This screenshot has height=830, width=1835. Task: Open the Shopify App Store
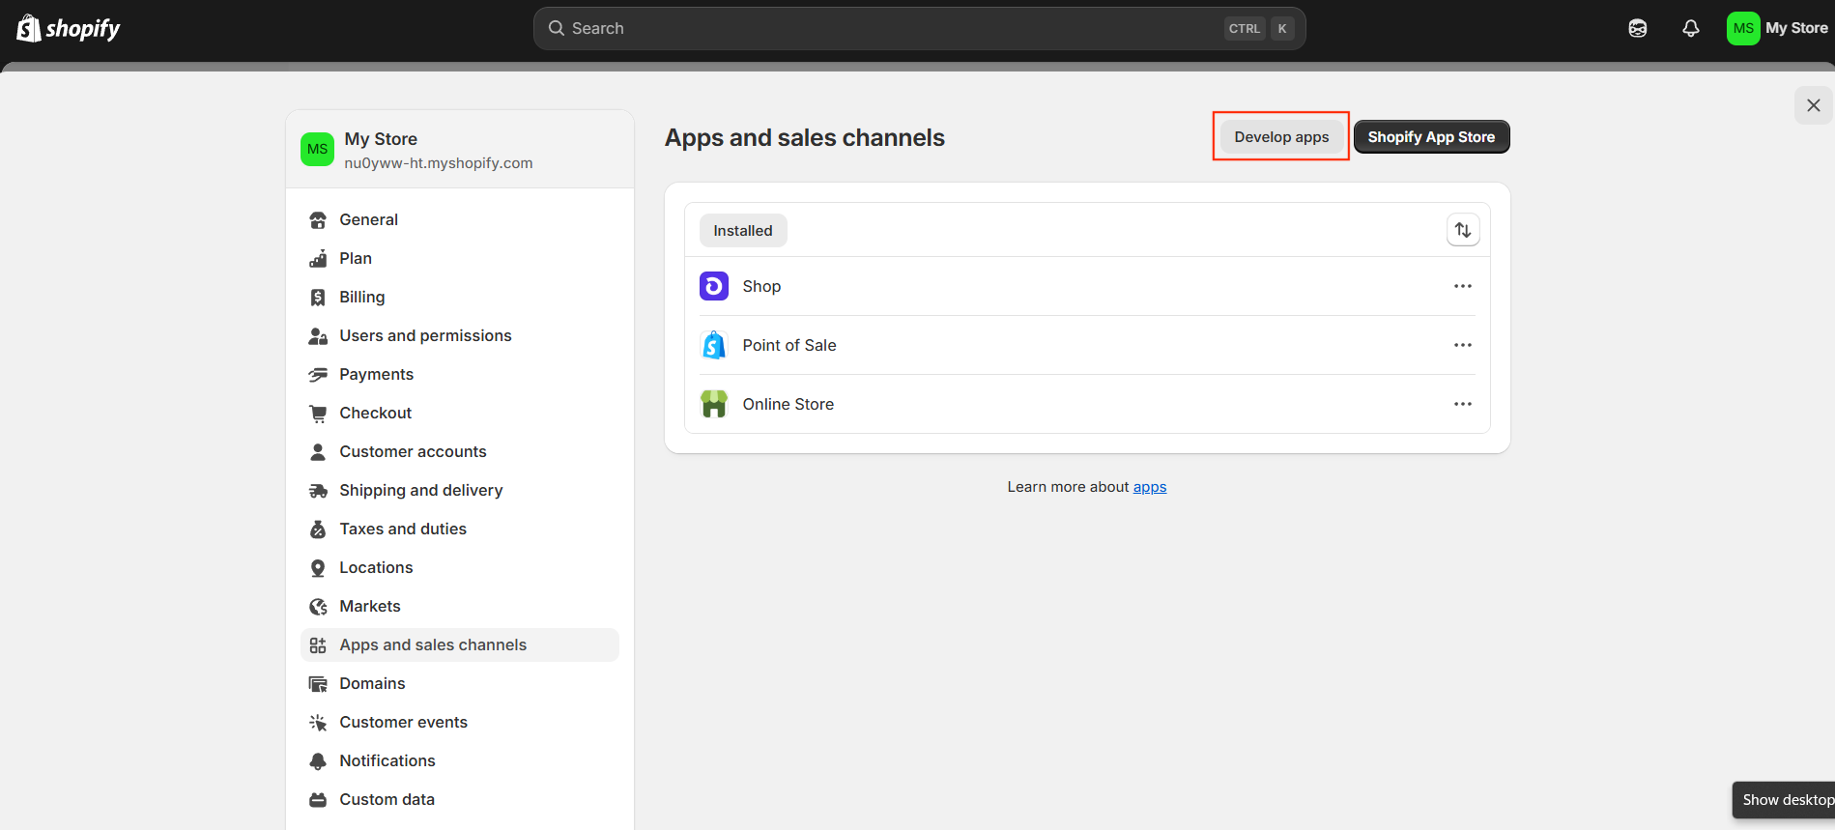[1431, 137]
